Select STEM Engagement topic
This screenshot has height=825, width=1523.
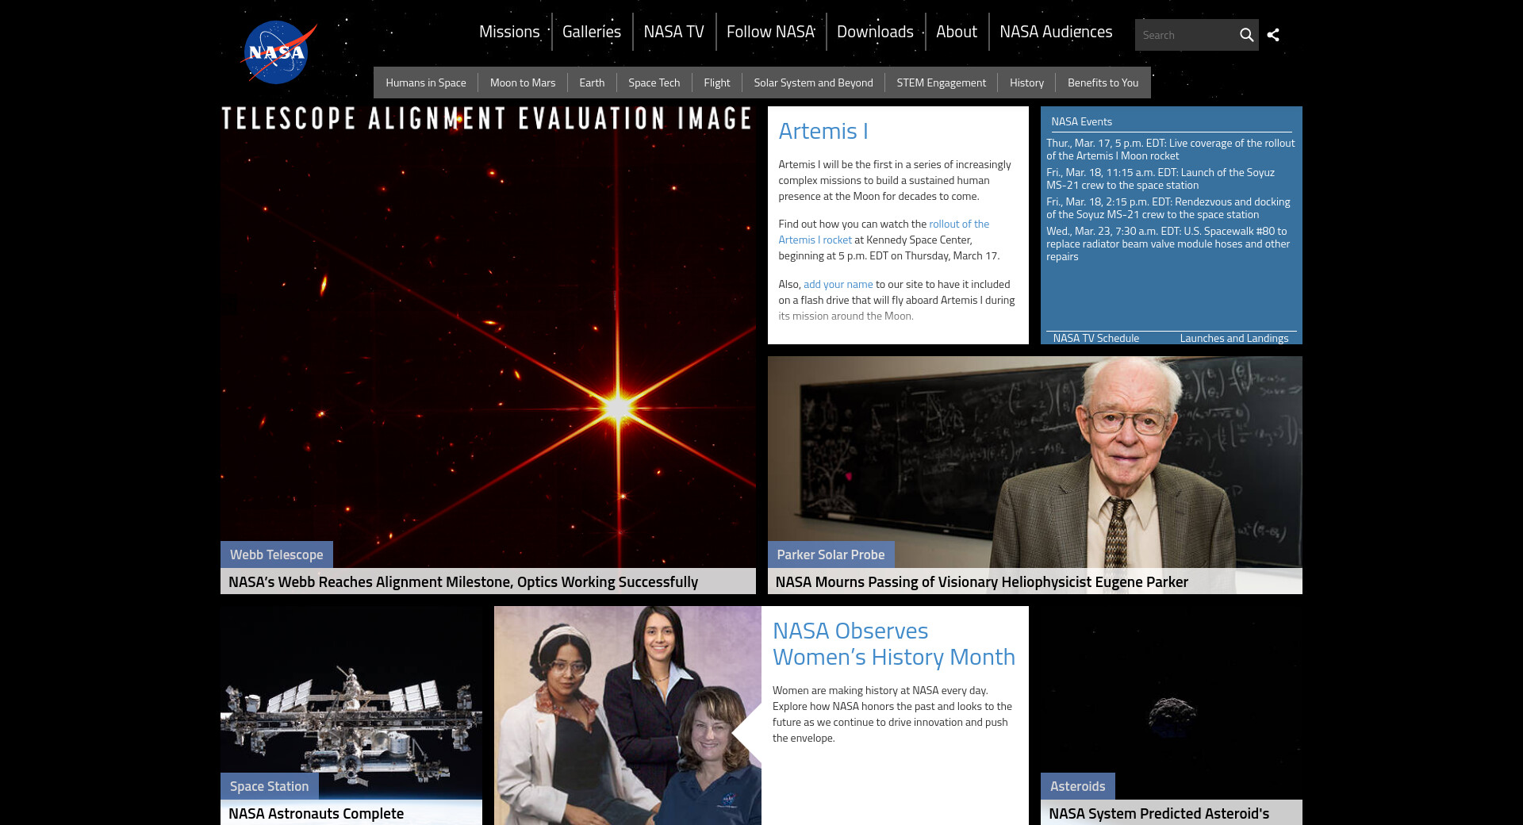pyautogui.click(x=942, y=82)
